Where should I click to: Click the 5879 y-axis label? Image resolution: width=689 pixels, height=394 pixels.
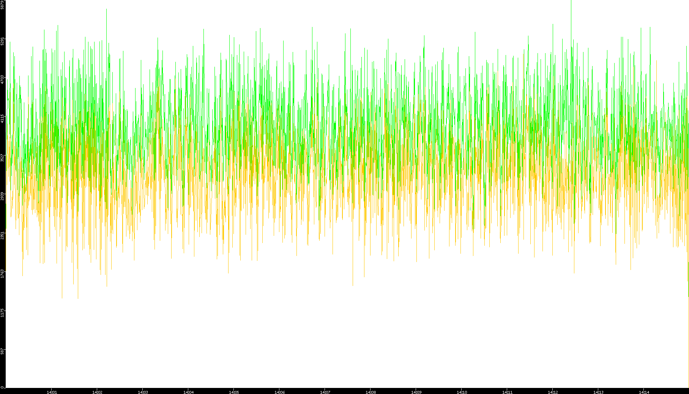click(x=2, y=5)
